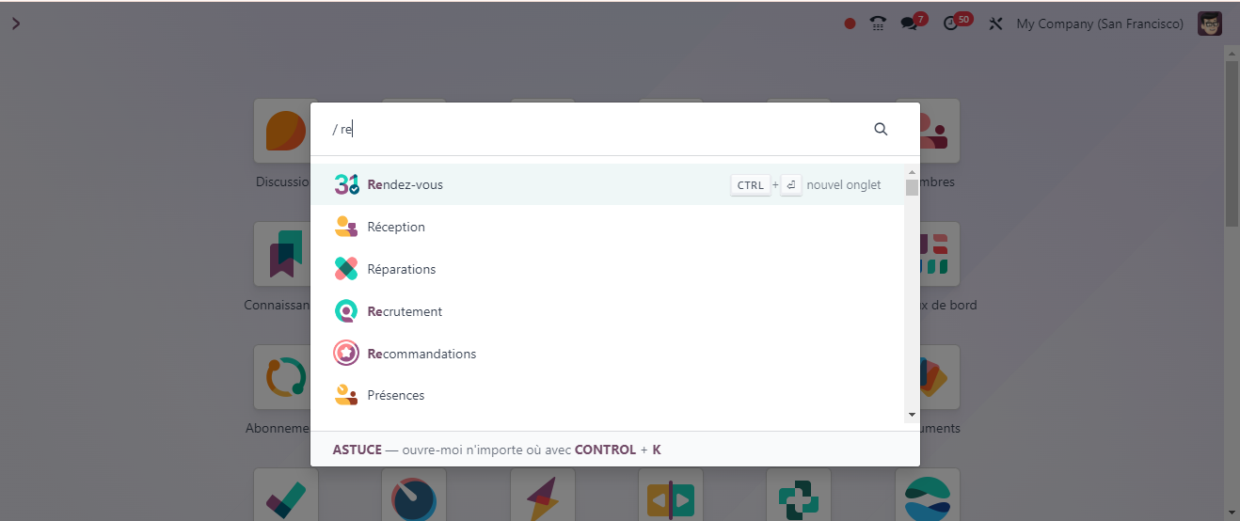
Task: Click the Recrutement magnifier icon in results
Action: [346, 311]
